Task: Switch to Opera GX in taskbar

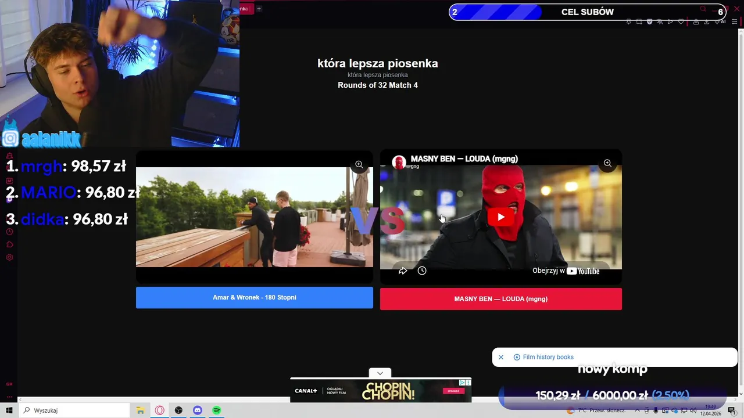Action: (160, 410)
